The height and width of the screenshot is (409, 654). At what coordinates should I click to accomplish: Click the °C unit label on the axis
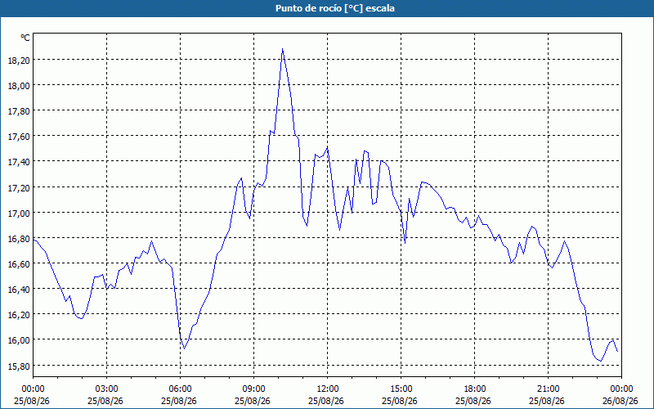pos(25,38)
